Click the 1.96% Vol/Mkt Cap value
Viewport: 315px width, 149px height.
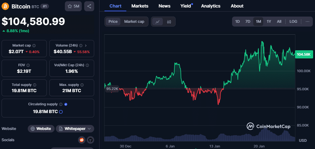click(x=71, y=71)
